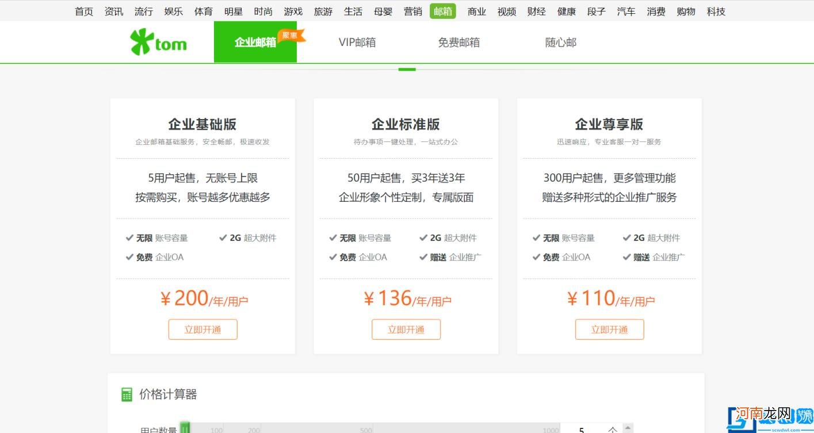Screen dimensions: 814x433
Task: Click the text 5用户起售，无账号上限
Action: point(202,178)
